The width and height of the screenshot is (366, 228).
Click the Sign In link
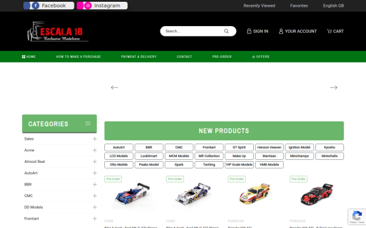point(257,31)
